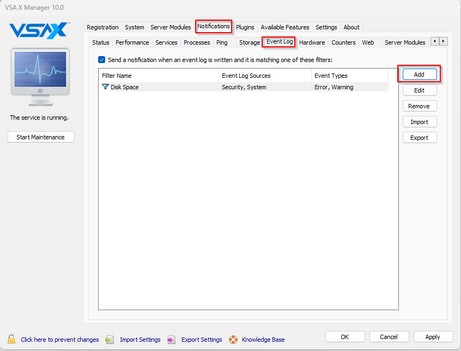
Task: Click the Edit filter button
Action: coord(419,90)
